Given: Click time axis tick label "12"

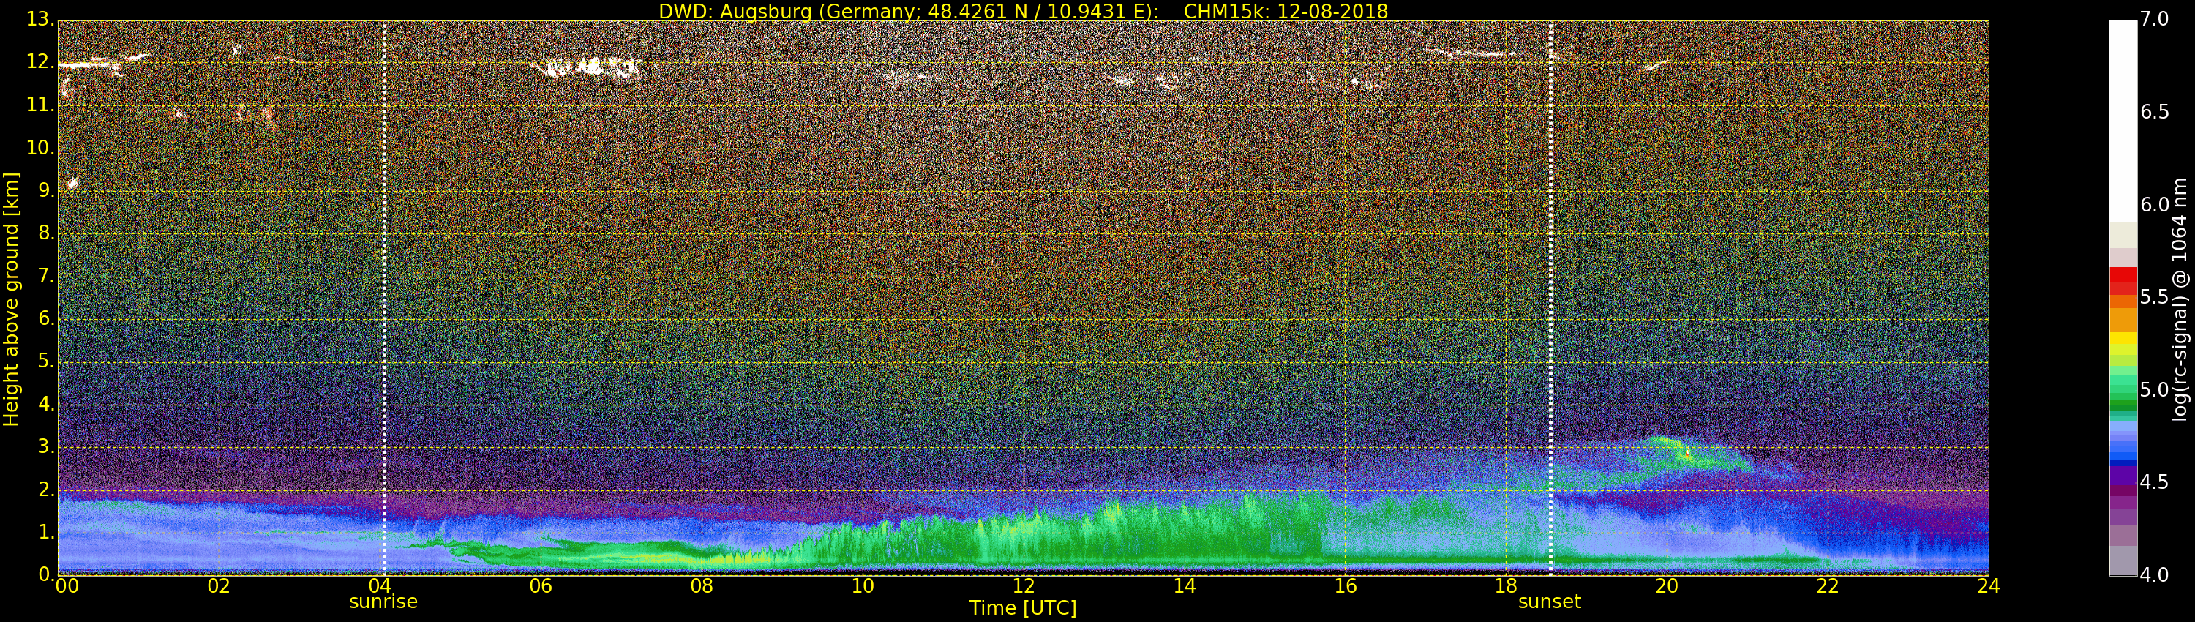Looking at the screenshot, I should click(1024, 585).
